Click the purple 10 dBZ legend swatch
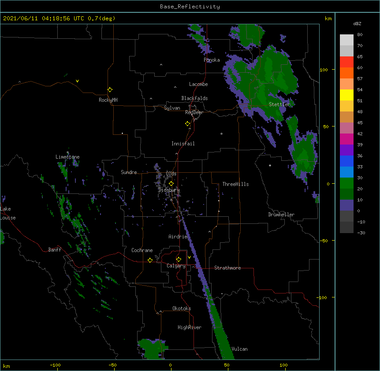 346,205
